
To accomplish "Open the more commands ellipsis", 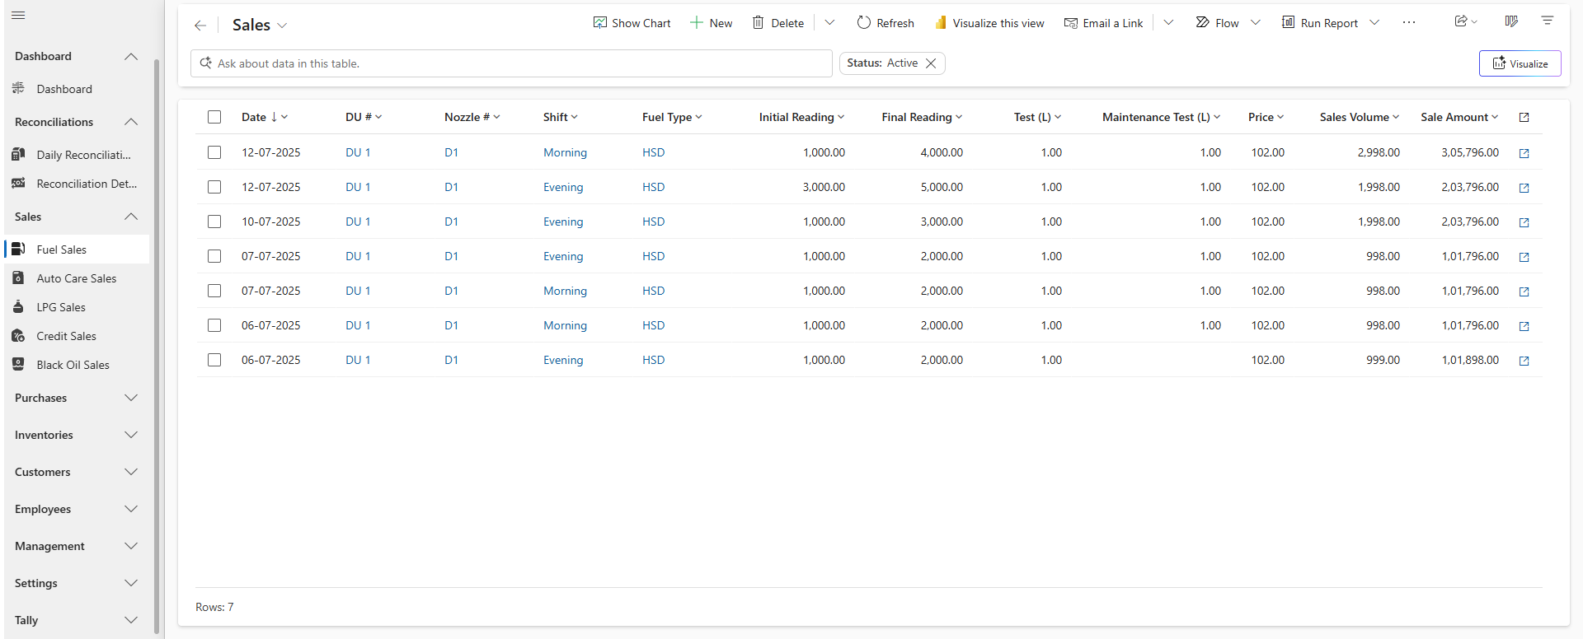I will tap(1409, 23).
